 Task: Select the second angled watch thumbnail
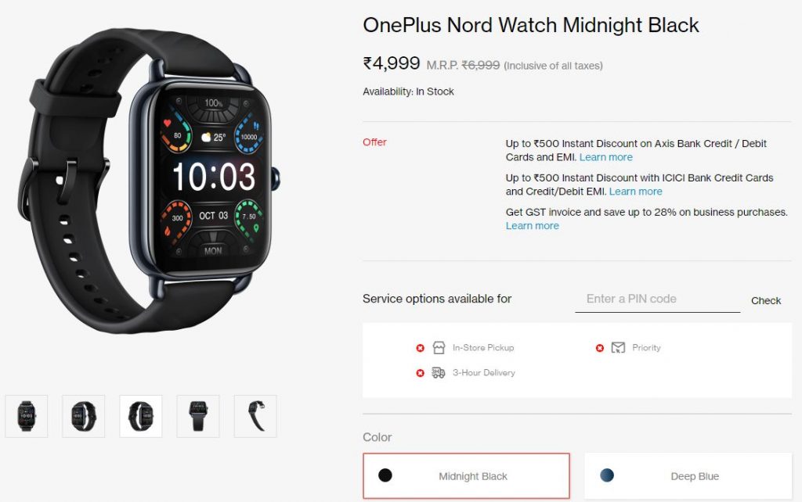[83, 416]
